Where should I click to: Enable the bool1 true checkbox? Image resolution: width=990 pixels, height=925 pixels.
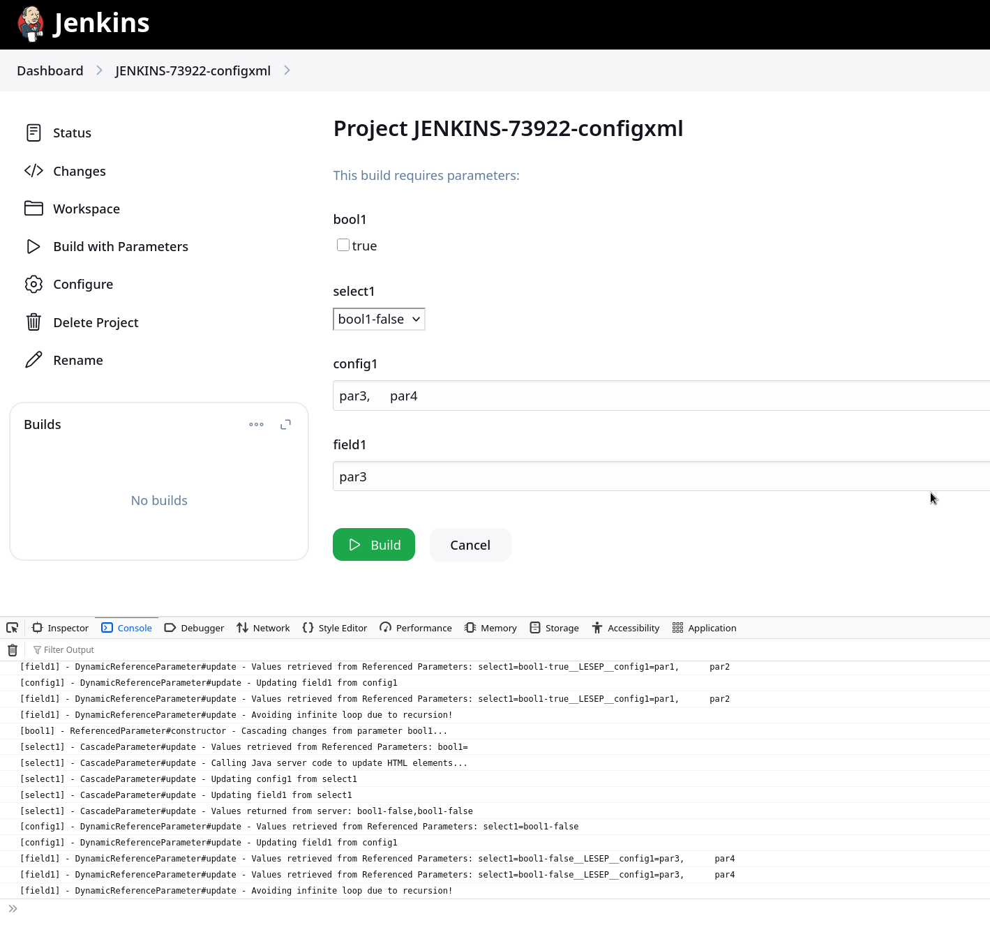(343, 245)
